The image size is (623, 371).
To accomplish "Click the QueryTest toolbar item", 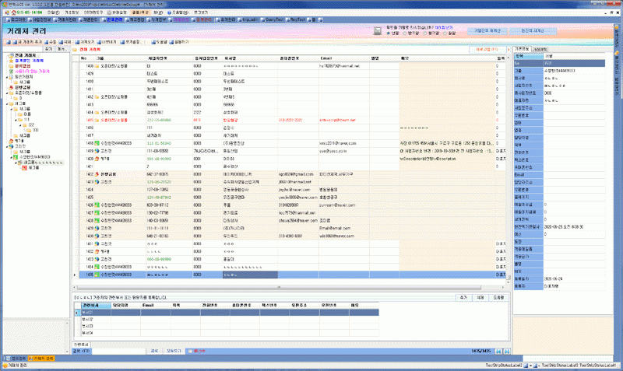I will tap(272, 19).
